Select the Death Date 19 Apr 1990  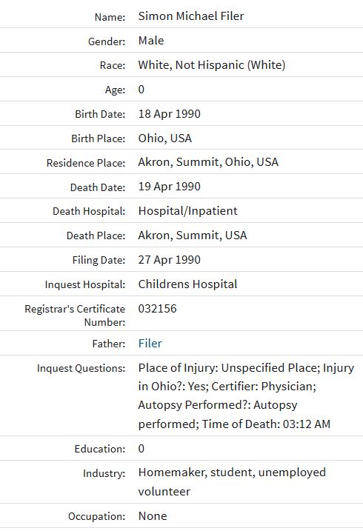[170, 186]
